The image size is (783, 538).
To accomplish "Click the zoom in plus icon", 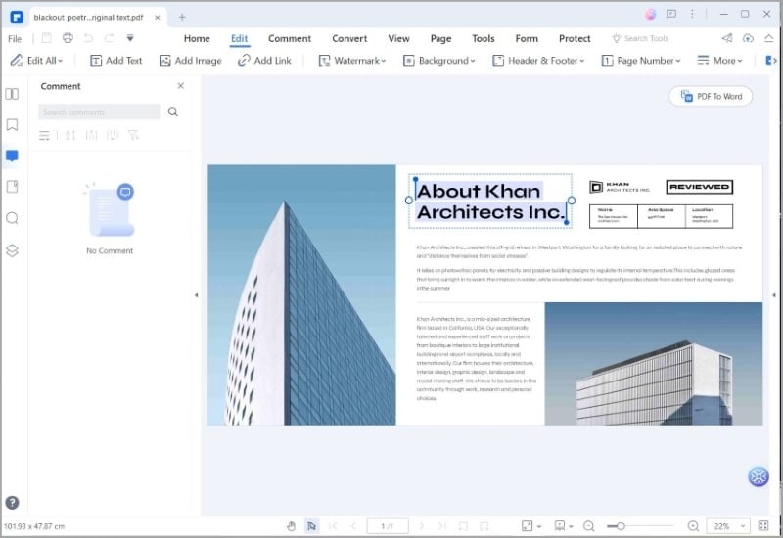I will click(x=693, y=526).
